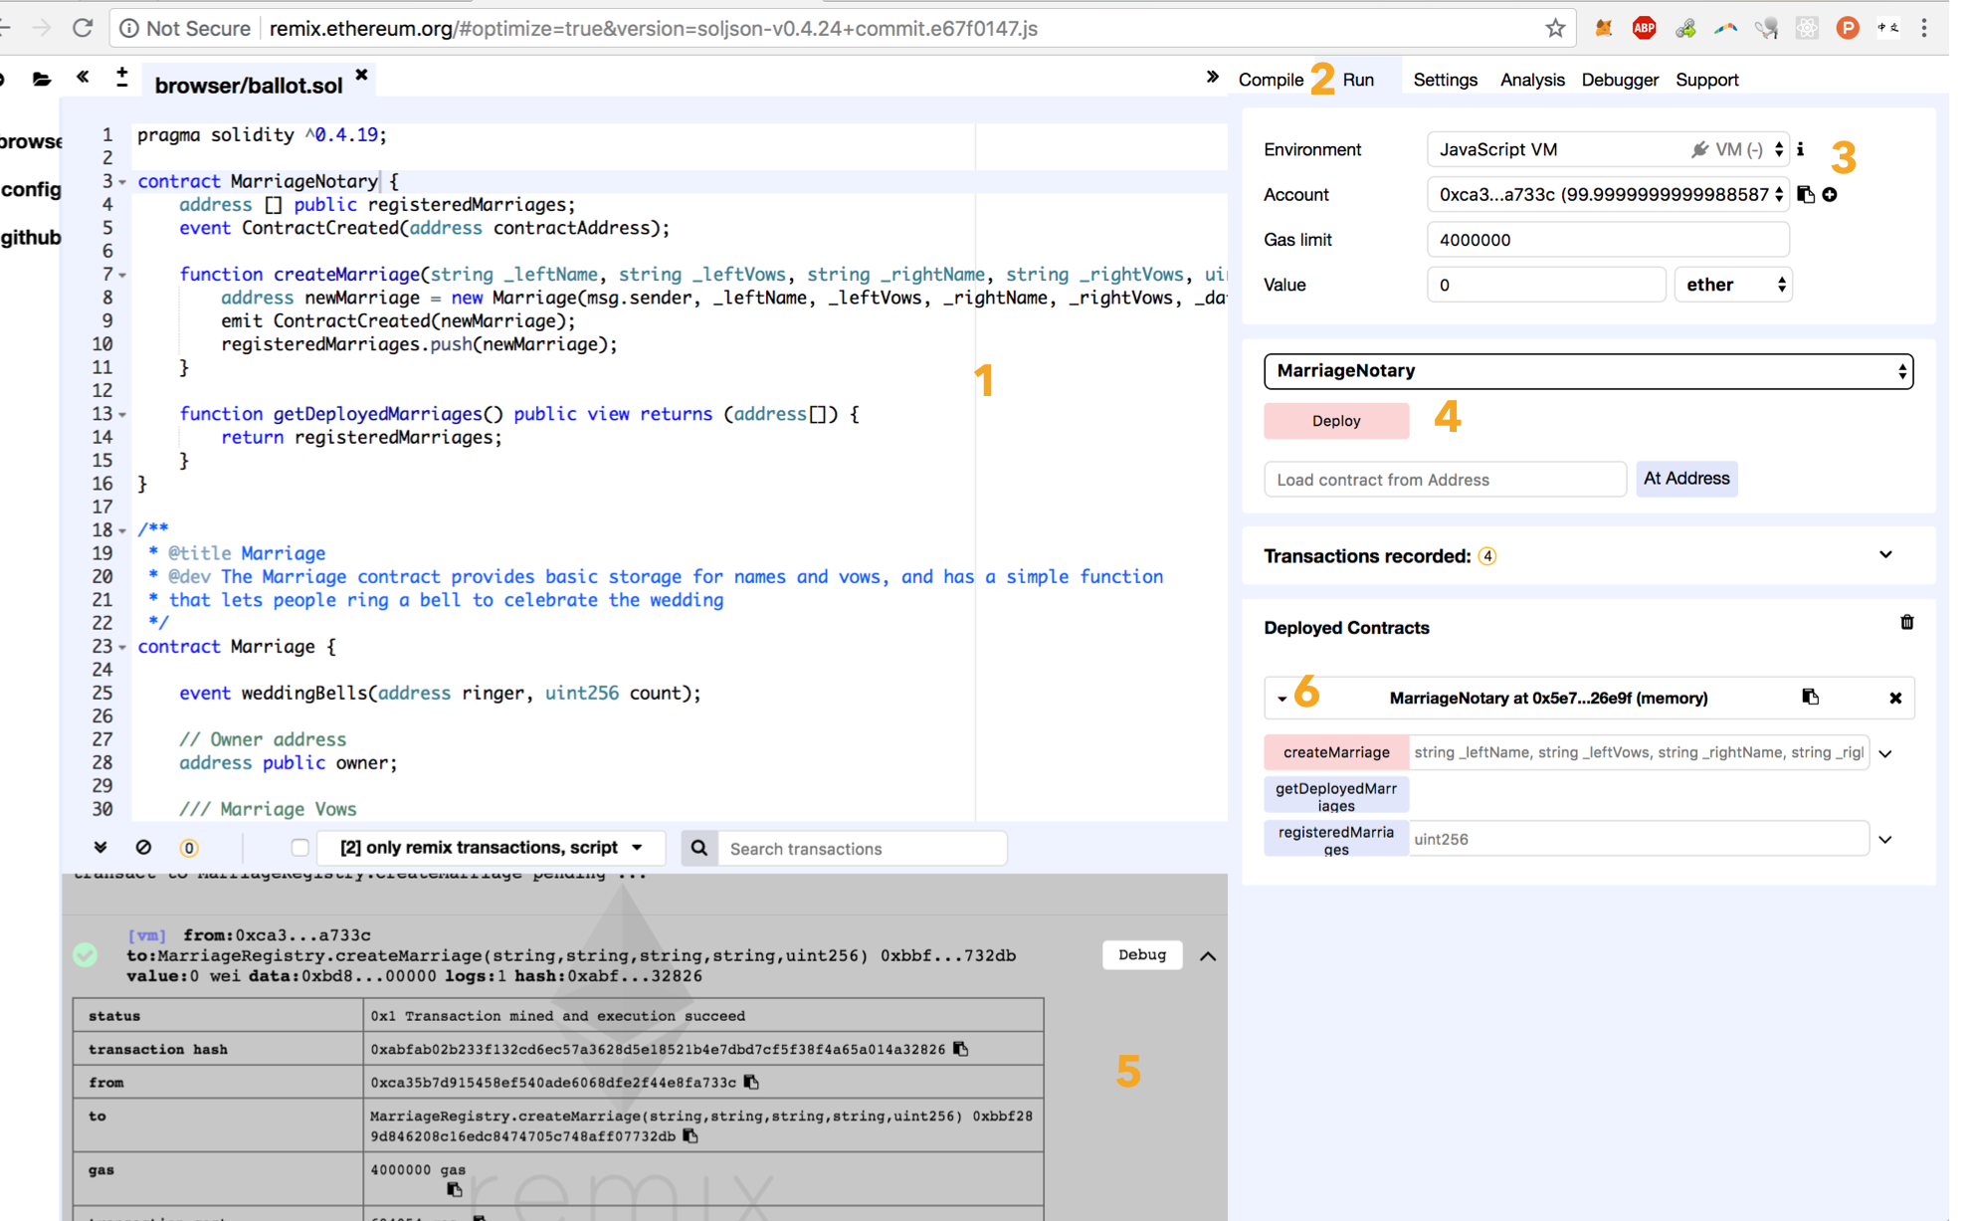Open the ether unit dropdown
The width and height of the screenshot is (1973, 1221).
tap(1732, 285)
